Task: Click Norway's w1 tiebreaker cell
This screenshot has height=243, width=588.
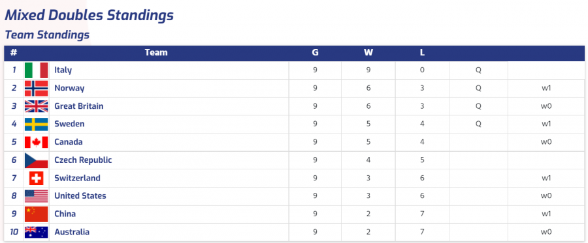Action: 546,88
